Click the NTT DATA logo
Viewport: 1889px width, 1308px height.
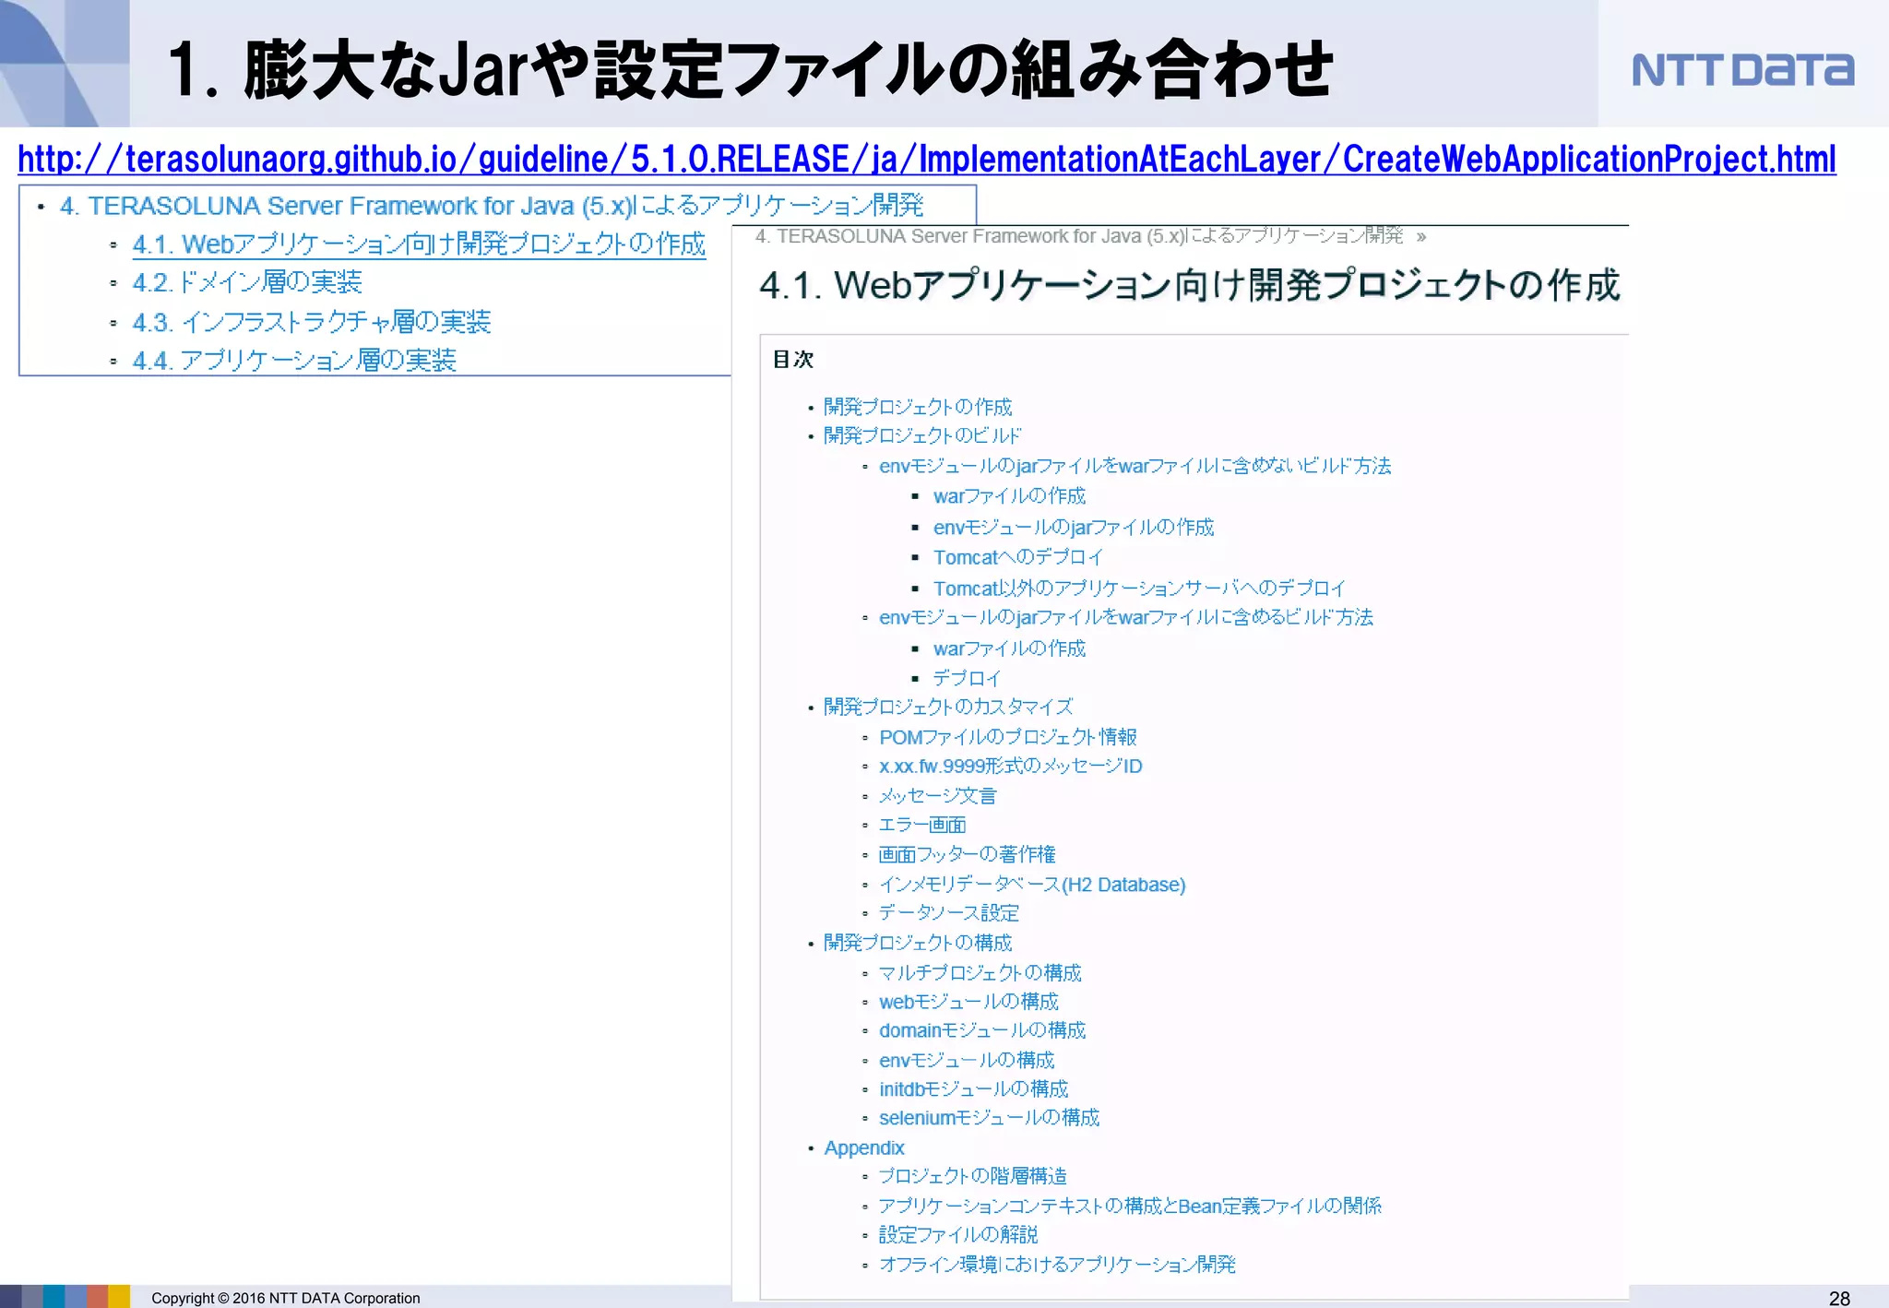pyautogui.click(x=1742, y=69)
